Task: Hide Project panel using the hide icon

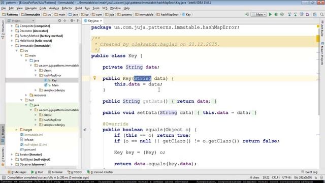Action: click(x=78, y=20)
